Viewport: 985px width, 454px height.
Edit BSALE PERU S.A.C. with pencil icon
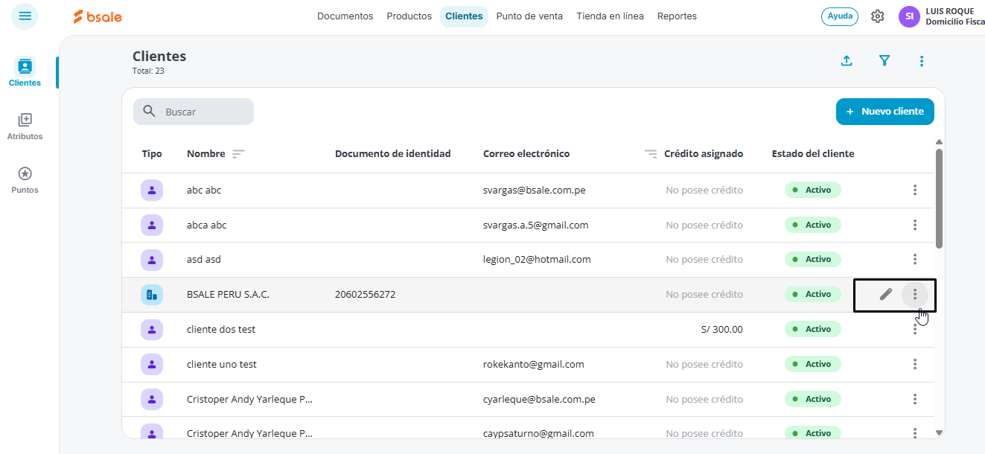[x=885, y=294]
